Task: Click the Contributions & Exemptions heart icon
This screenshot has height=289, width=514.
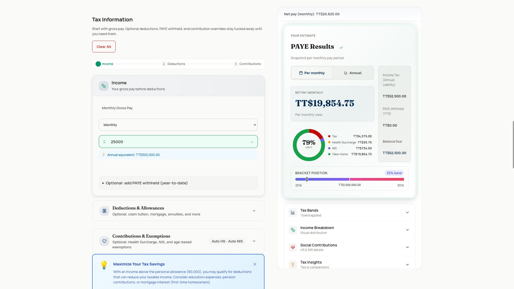Action: [104, 241]
